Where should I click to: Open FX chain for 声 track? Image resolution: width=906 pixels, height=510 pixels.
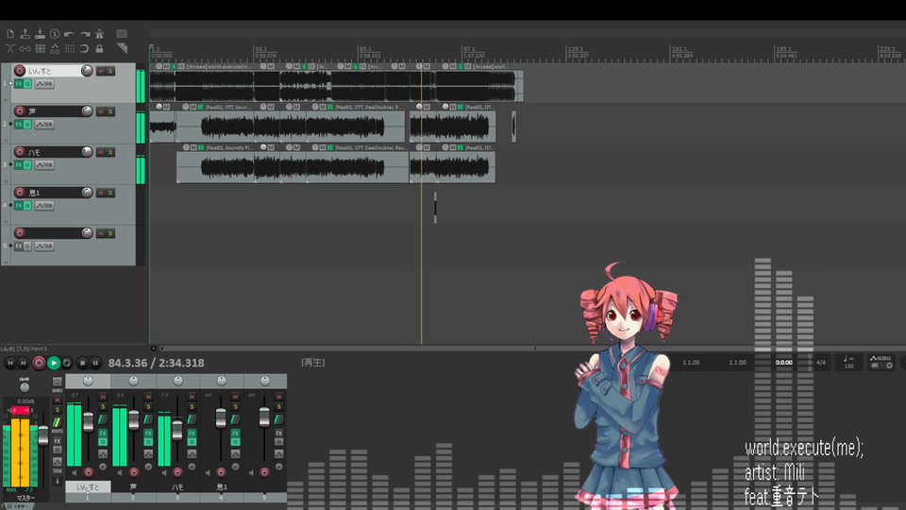pyautogui.click(x=19, y=125)
